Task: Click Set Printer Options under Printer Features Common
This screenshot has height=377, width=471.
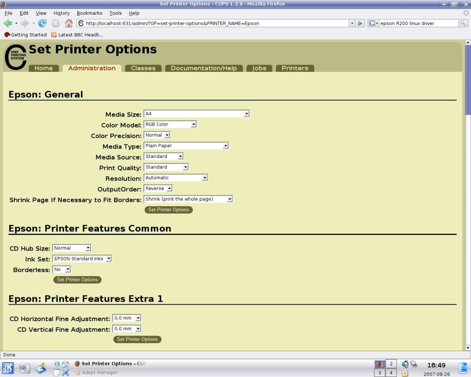Action: tap(77, 279)
